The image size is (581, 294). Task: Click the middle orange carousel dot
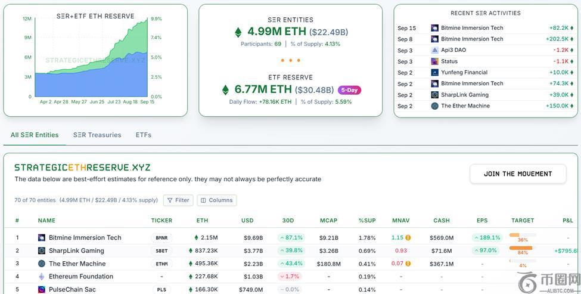[290, 60]
